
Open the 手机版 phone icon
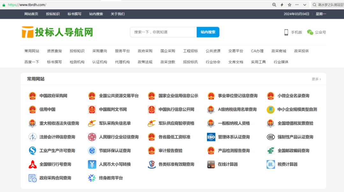coord(286,32)
